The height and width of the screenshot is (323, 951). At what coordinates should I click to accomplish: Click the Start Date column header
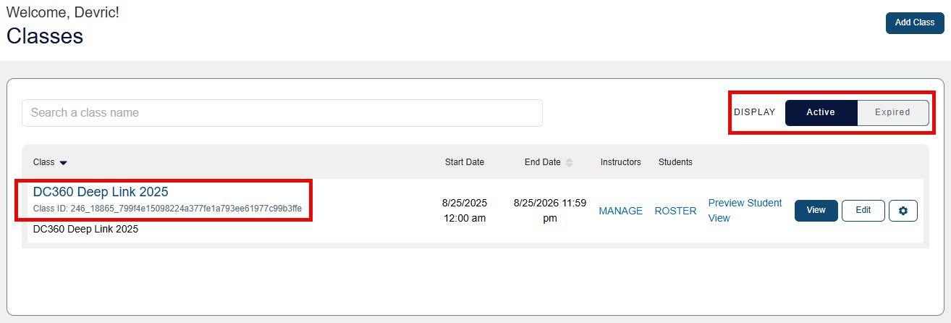point(464,162)
